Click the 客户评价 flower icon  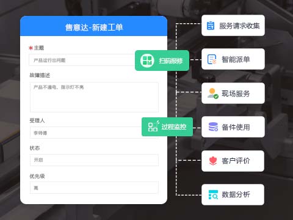pyautogui.click(x=213, y=161)
